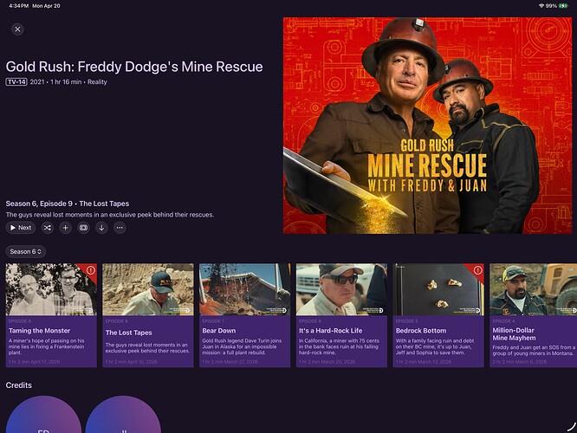The width and height of the screenshot is (577, 433).
Task: Click the Wi-Fi icon in status bar
Action: (x=541, y=6)
